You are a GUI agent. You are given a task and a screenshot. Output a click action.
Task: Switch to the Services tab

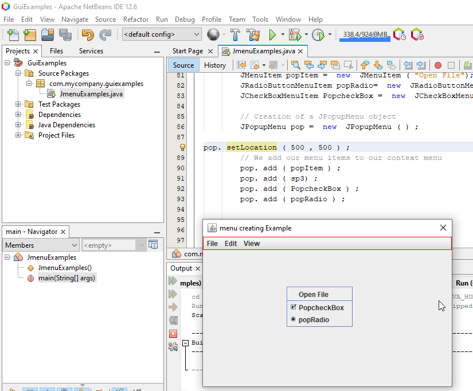pos(91,51)
